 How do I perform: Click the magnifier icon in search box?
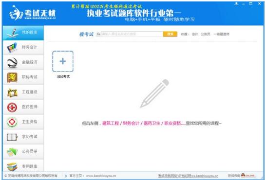click(98, 34)
